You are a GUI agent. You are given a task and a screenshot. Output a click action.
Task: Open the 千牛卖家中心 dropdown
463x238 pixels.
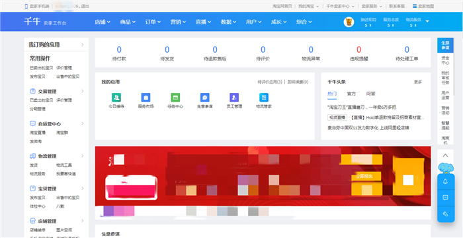point(340,6)
